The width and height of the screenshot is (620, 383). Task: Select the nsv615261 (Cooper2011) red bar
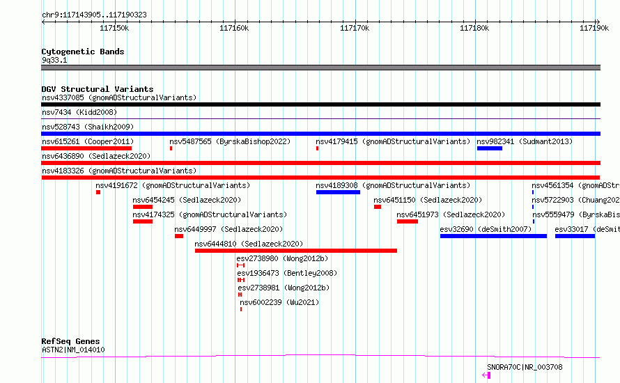pyautogui.click(x=86, y=148)
